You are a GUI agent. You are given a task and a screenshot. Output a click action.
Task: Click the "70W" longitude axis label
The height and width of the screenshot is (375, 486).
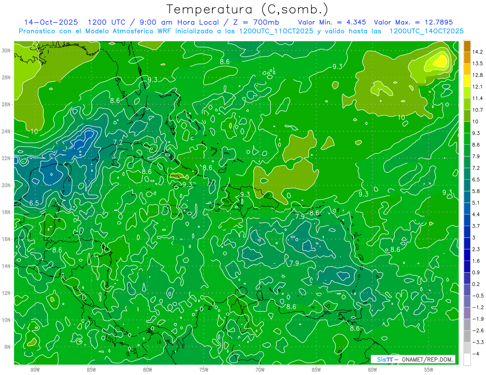pyautogui.click(x=260, y=370)
